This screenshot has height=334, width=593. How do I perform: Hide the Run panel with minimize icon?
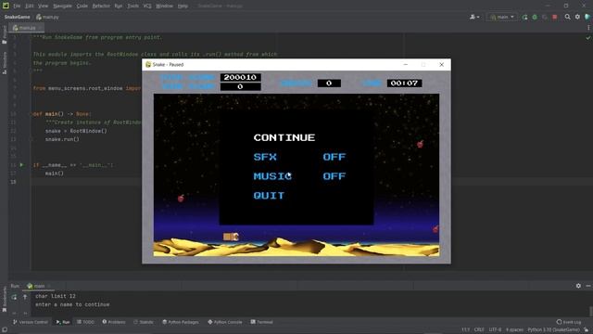(588, 286)
